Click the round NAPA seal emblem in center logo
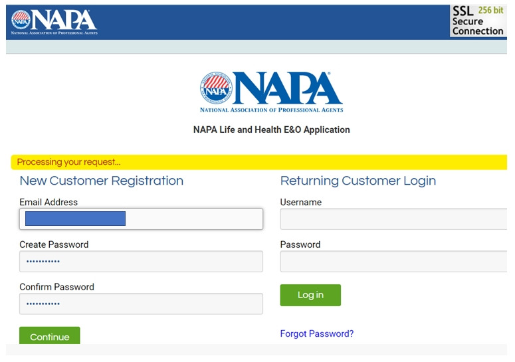 coord(216,88)
